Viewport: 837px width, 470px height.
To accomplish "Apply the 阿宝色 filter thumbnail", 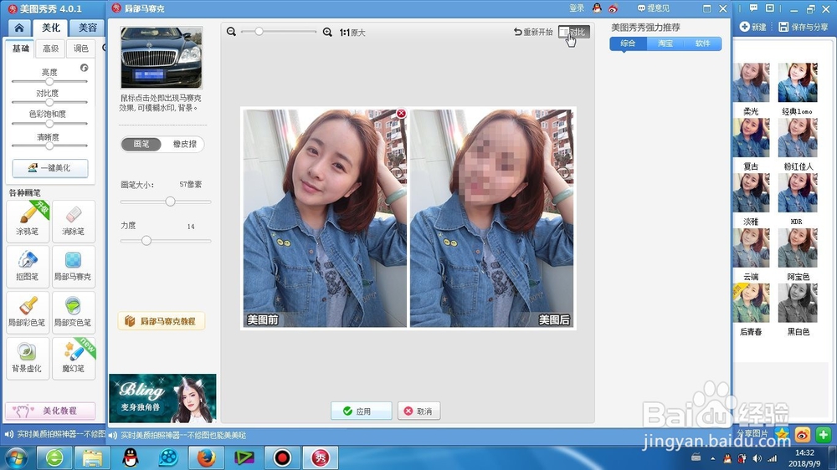I will tap(798, 248).
